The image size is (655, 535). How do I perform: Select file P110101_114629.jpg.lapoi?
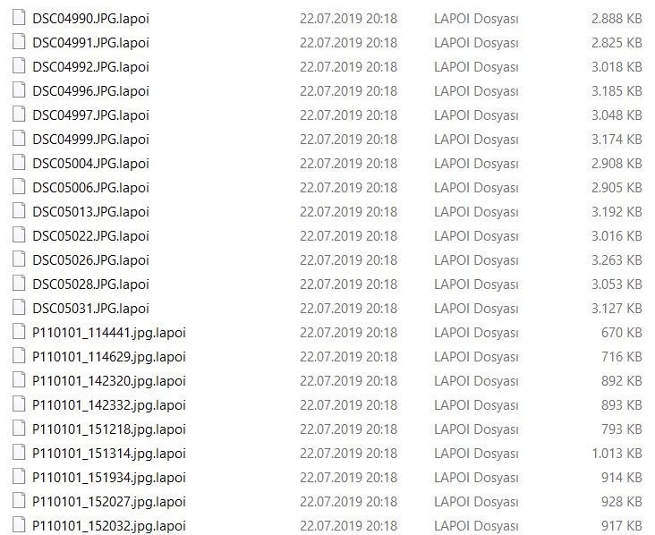(x=109, y=357)
